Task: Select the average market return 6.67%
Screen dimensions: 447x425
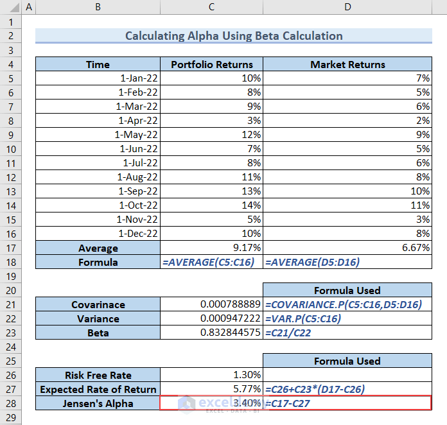Action: [x=347, y=248]
